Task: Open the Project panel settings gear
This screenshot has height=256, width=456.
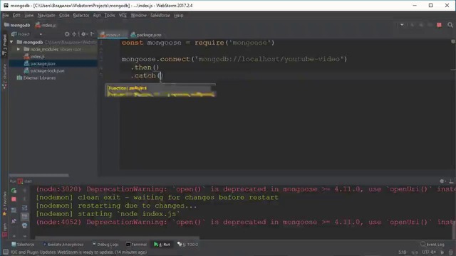Action: point(84,34)
